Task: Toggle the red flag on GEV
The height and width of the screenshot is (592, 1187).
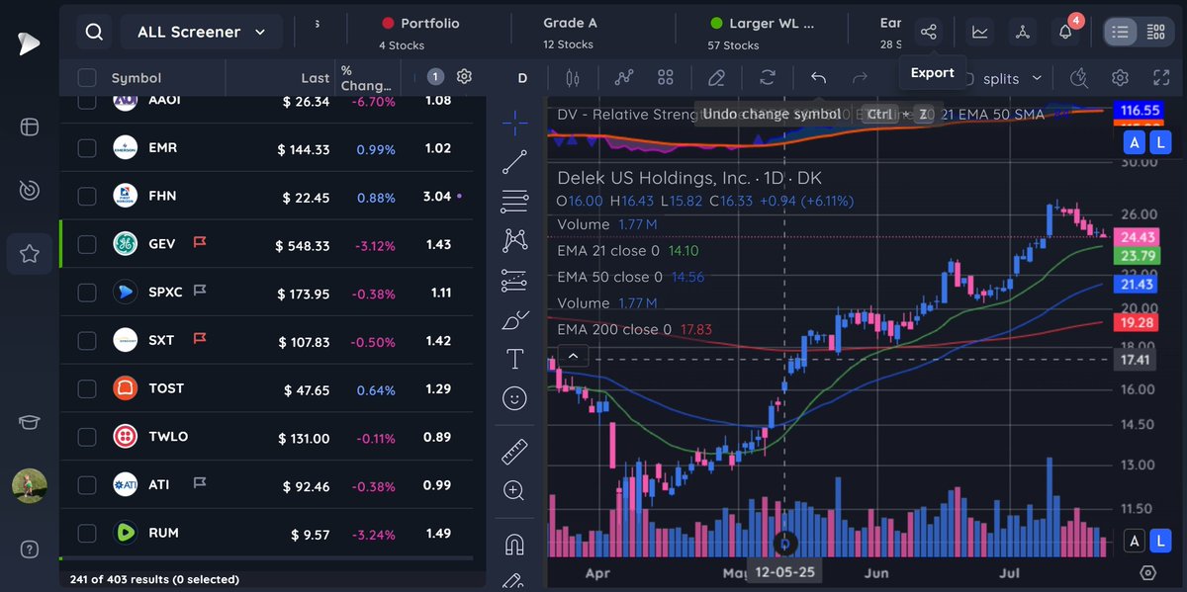Action: 199,243
